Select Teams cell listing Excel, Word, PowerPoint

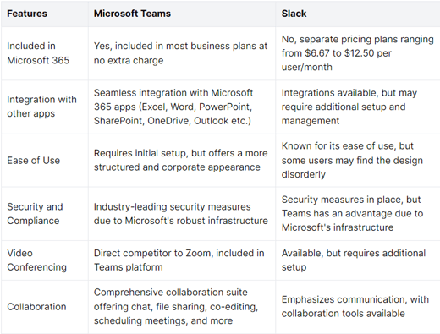pyautogui.click(x=173, y=107)
